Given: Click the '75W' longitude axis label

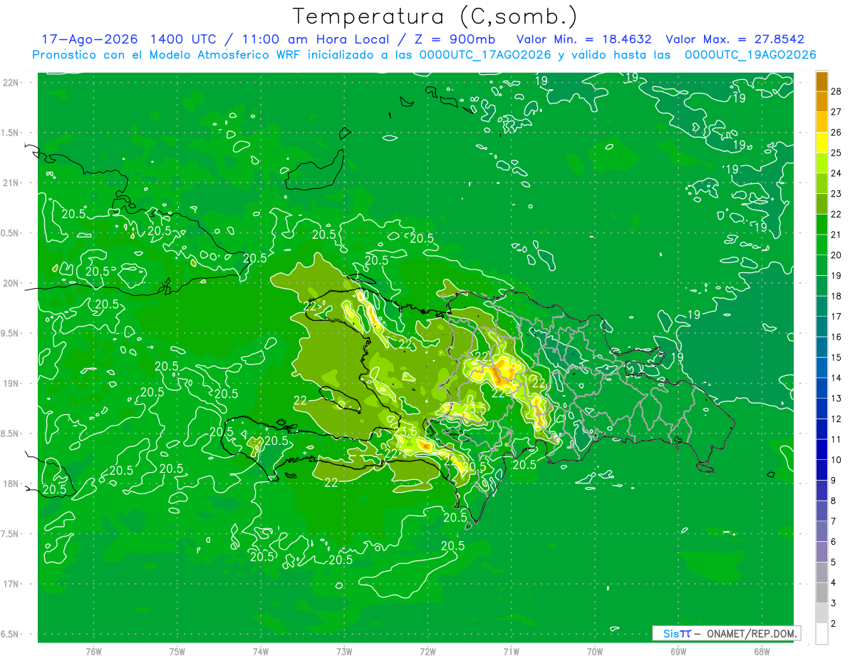Looking at the screenshot, I should tap(177, 652).
